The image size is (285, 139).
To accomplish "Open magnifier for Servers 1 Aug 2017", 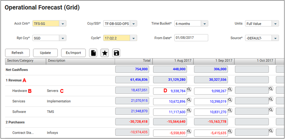I will click(x=189, y=89).
